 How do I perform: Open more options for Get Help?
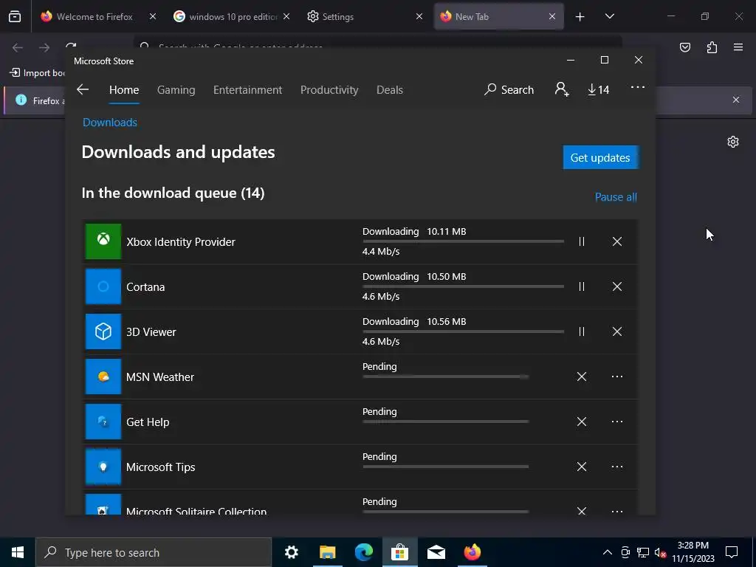tap(616, 422)
